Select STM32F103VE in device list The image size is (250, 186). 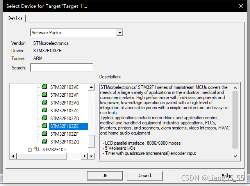pyautogui.click(x=64, y=87)
